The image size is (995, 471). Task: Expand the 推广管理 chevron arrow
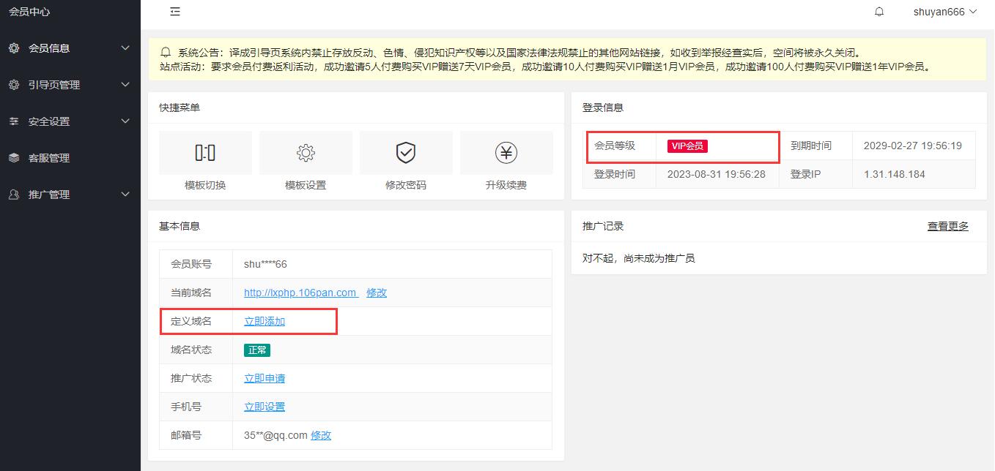125,195
